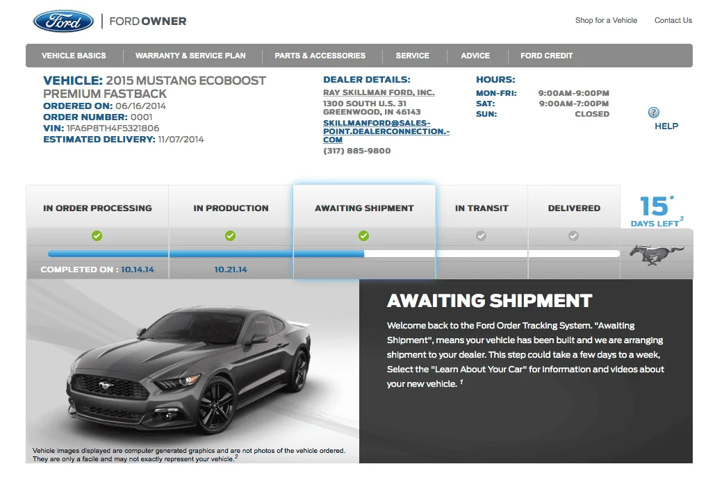This screenshot has width=715, height=480.
Task: Open the Advice menu
Action: click(475, 56)
